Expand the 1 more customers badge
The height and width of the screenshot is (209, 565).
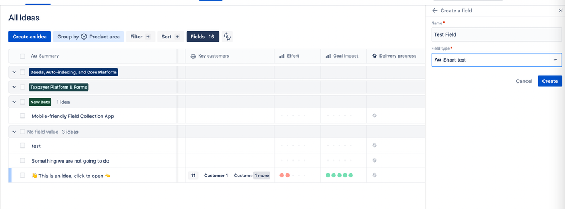(x=261, y=176)
